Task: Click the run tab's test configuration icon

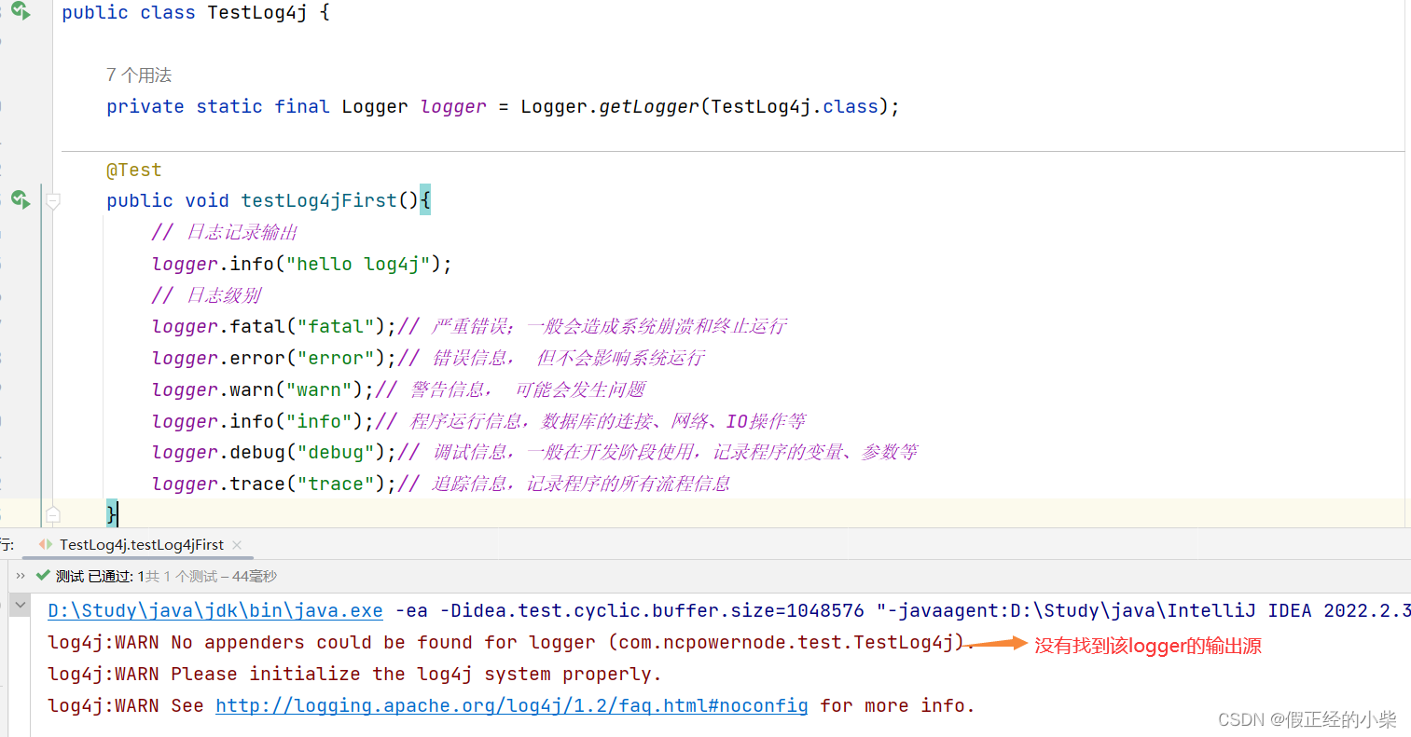Action: (x=46, y=544)
